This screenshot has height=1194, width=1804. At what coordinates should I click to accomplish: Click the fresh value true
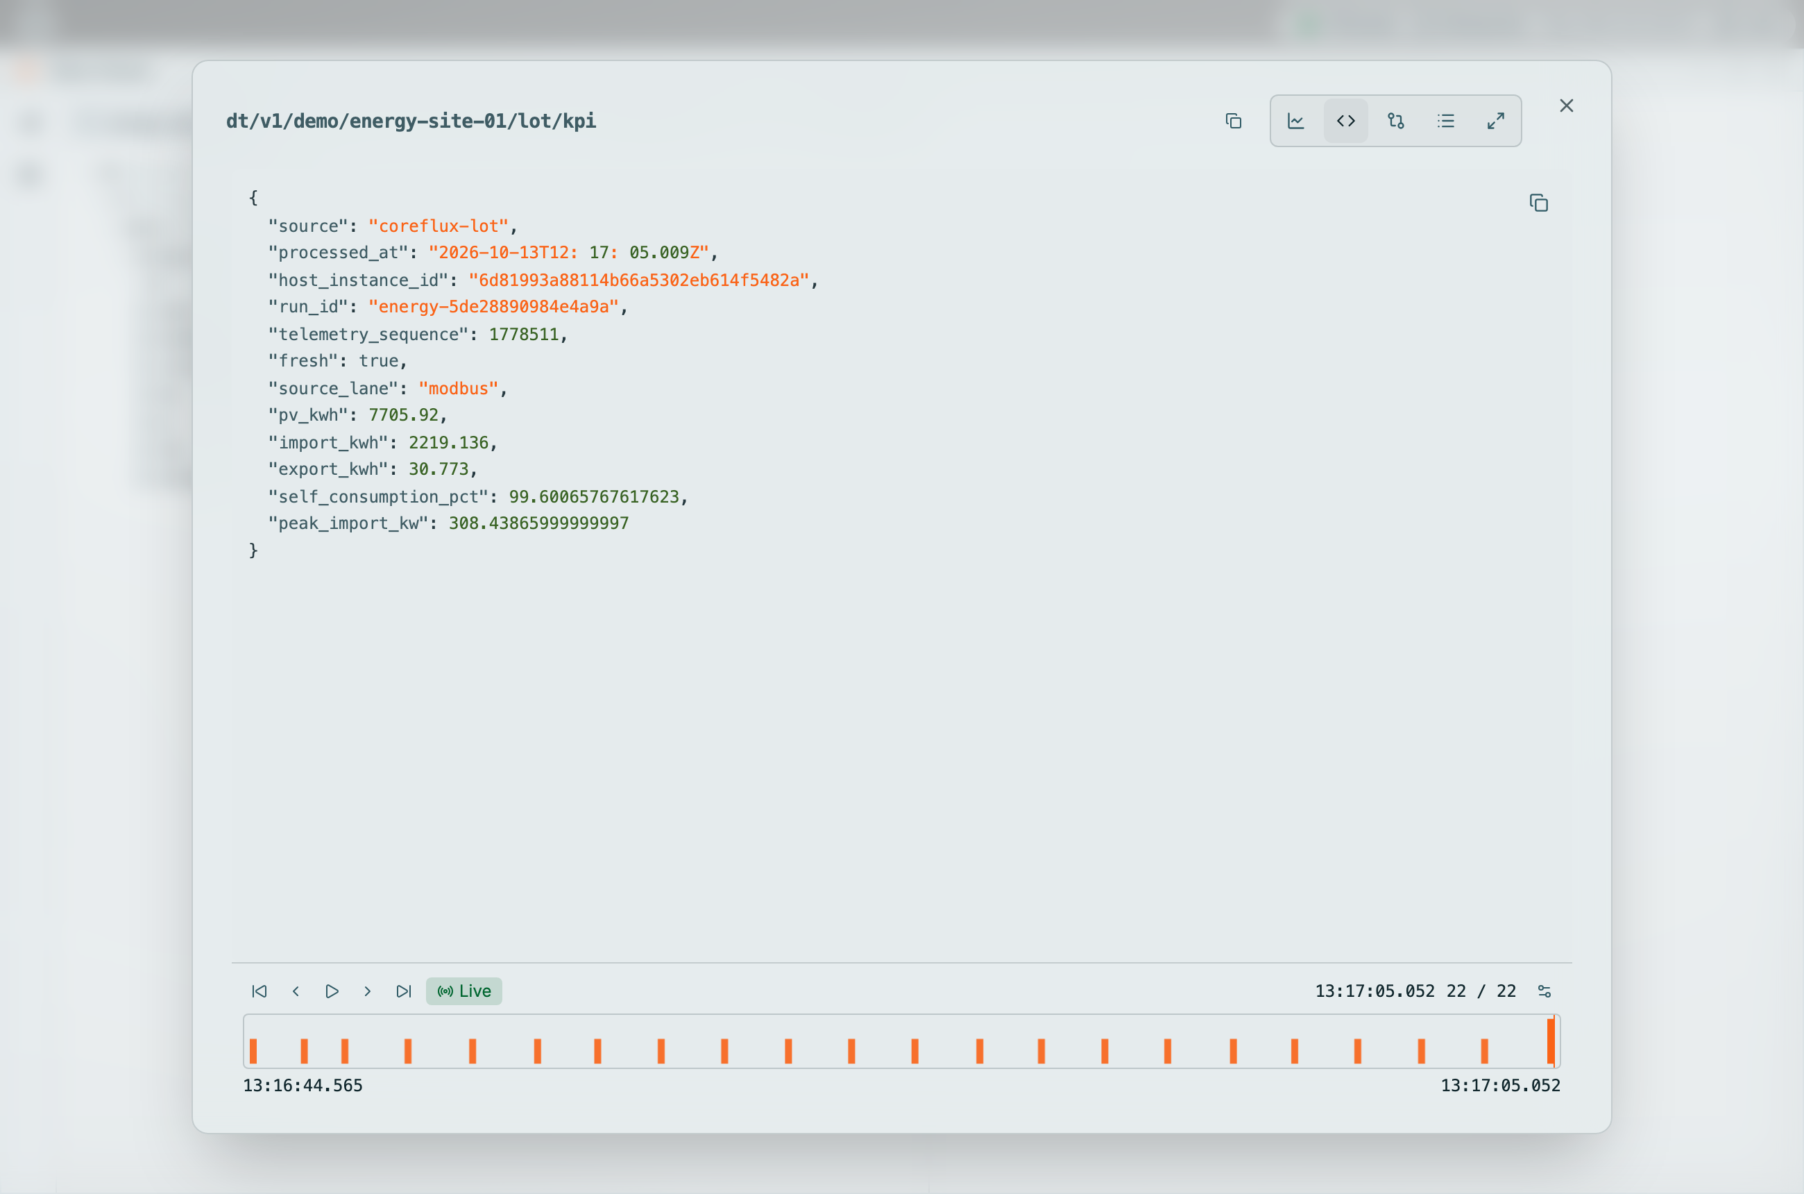[x=378, y=361]
